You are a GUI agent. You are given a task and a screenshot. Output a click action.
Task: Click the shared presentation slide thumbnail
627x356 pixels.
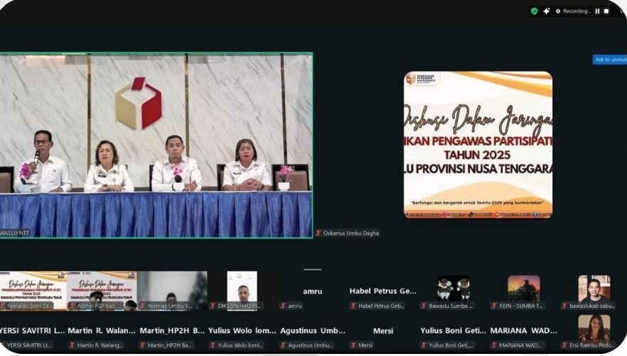tap(478, 145)
